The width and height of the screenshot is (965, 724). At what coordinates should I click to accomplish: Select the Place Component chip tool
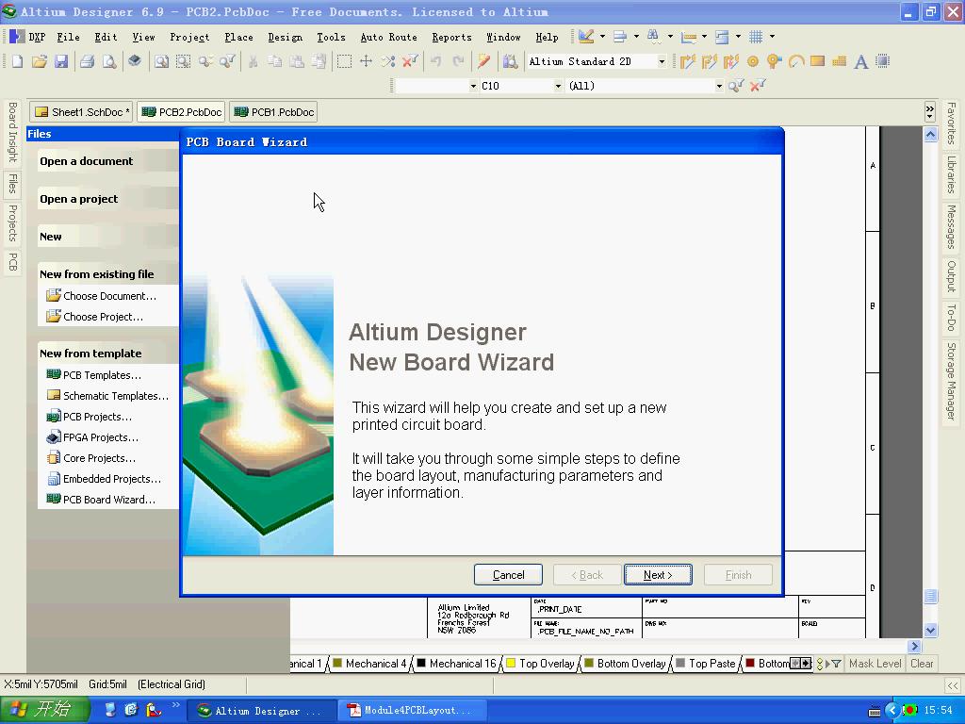(882, 61)
